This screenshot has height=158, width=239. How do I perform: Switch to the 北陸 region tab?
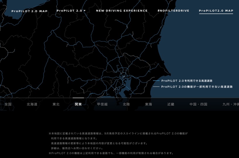[126, 104]
